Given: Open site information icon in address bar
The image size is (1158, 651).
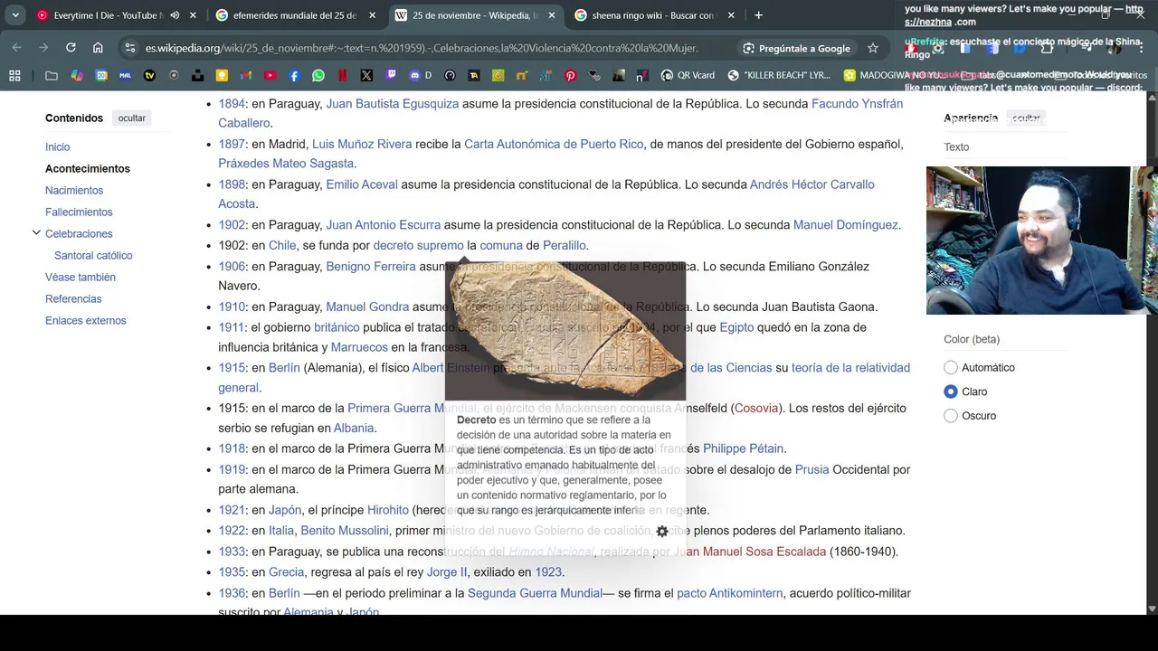Looking at the screenshot, I should tap(130, 48).
